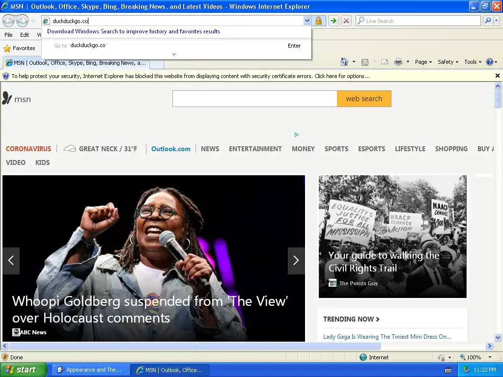The height and width of the screenshot is (377, 503).
Task: Open a new blank tab
Action: point(157,64)
